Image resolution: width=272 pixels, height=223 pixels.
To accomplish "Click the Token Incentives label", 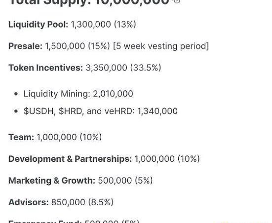I will click(46, 68).
